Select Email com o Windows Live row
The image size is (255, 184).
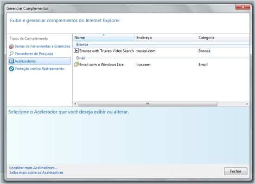[161, 65]
